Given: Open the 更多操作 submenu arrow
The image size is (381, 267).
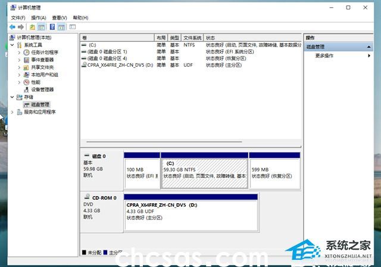Looking at the screenshot, I should 369,55.
